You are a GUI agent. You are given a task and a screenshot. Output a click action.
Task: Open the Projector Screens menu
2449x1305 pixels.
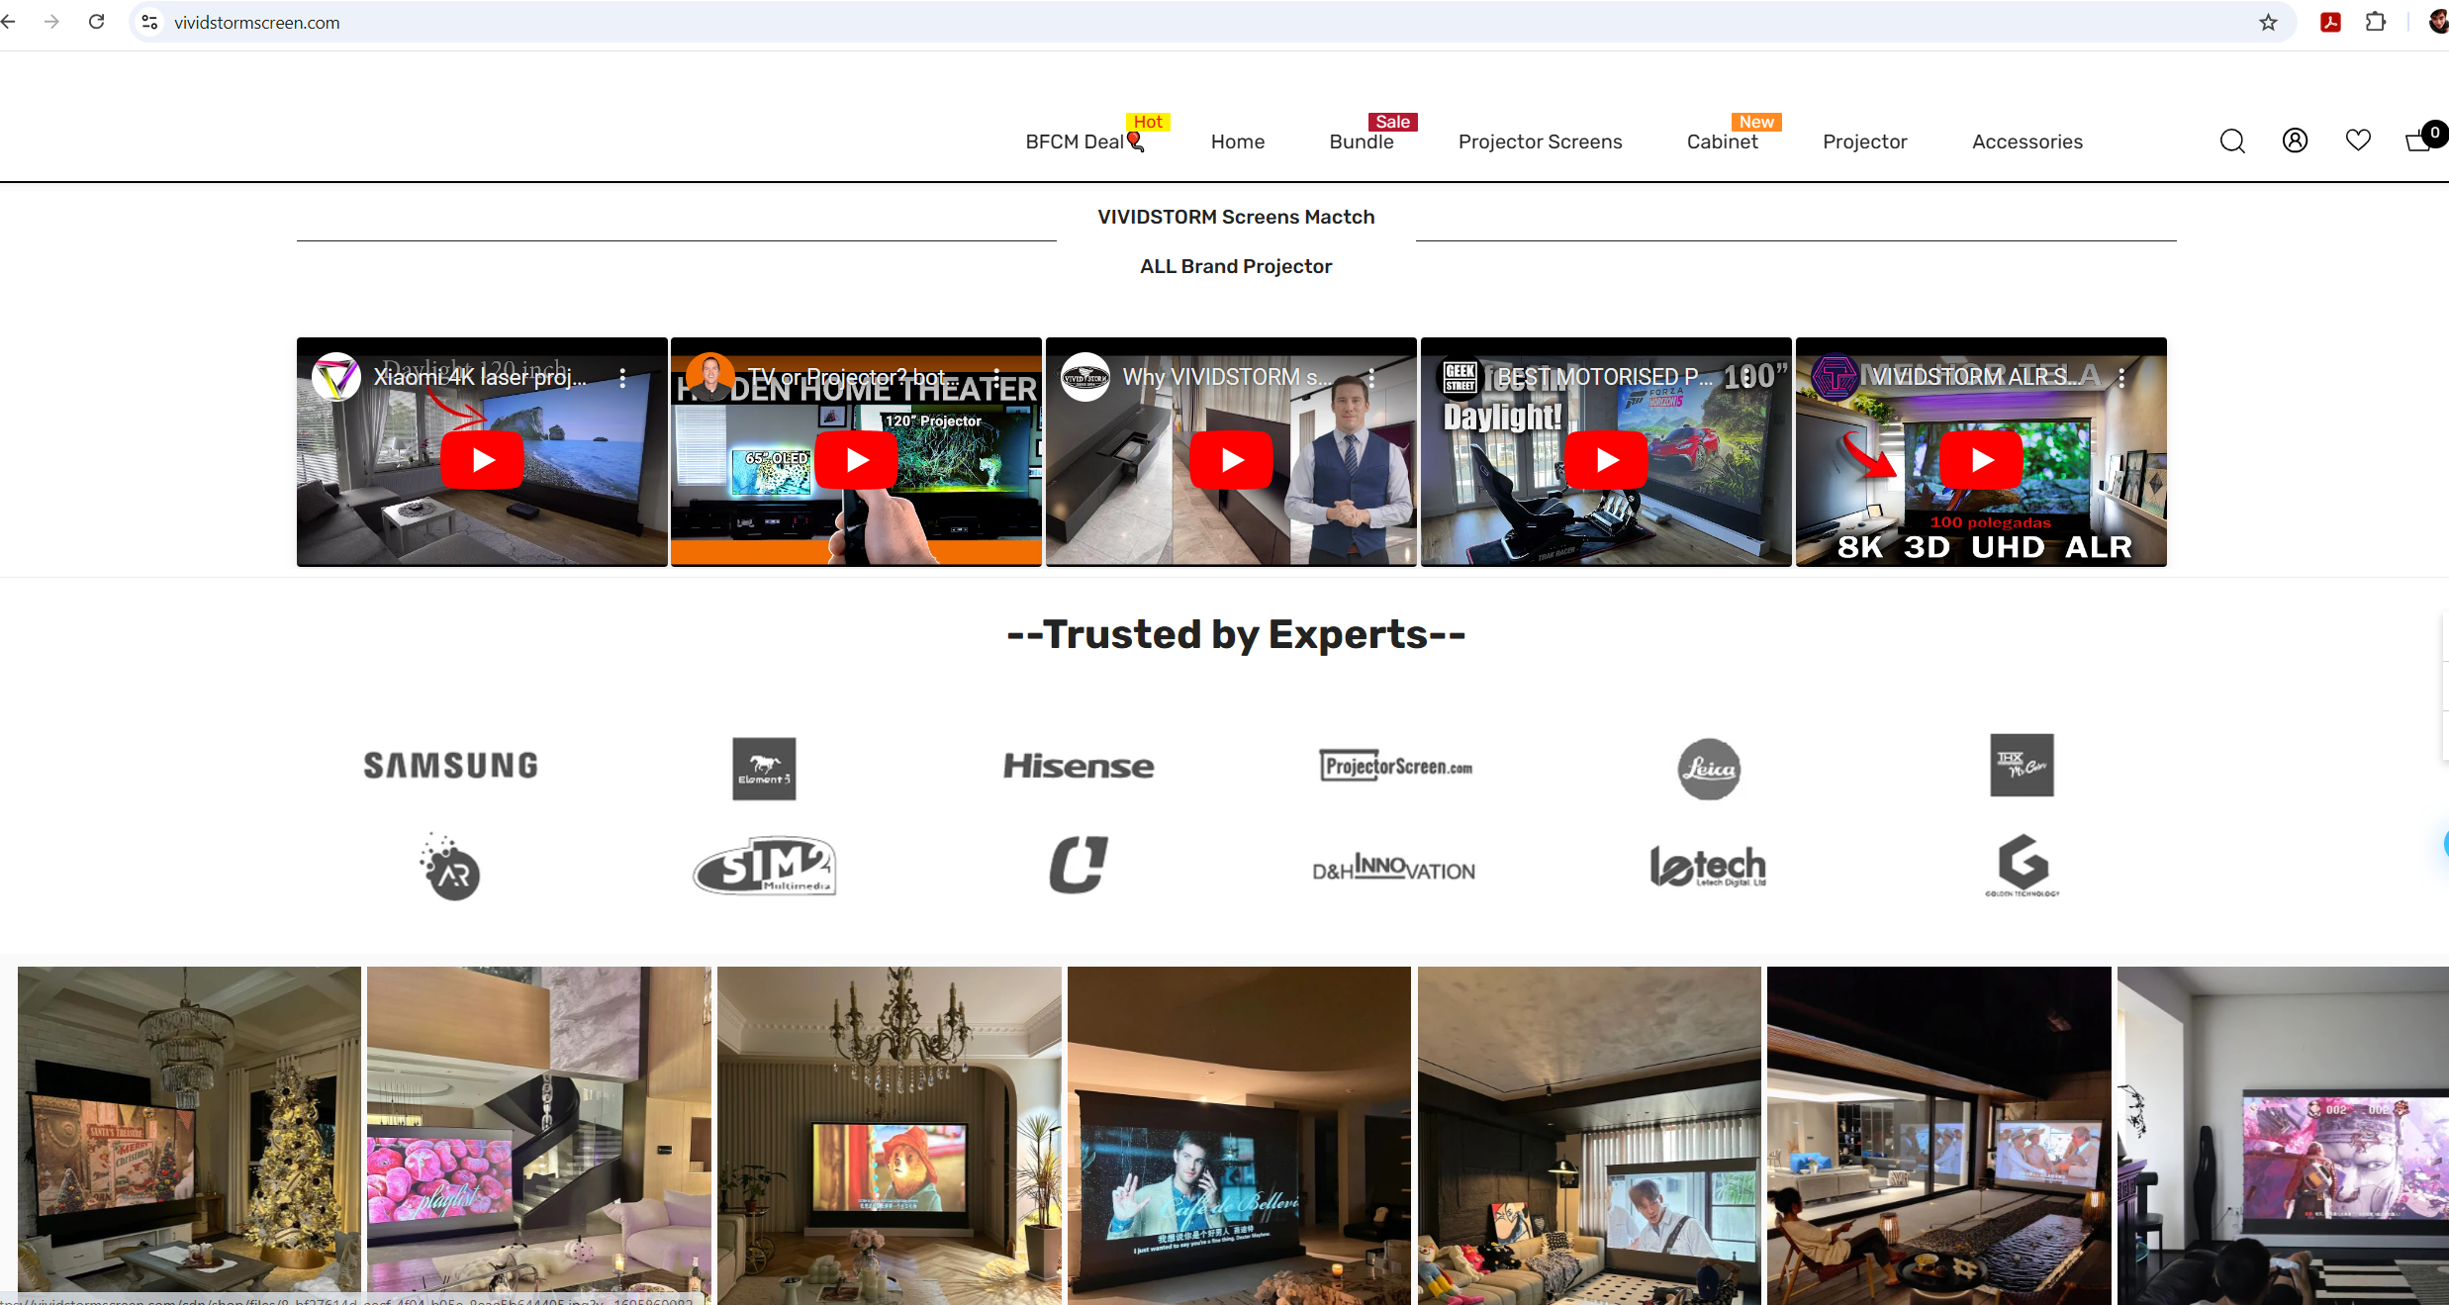click(1540, 141)
